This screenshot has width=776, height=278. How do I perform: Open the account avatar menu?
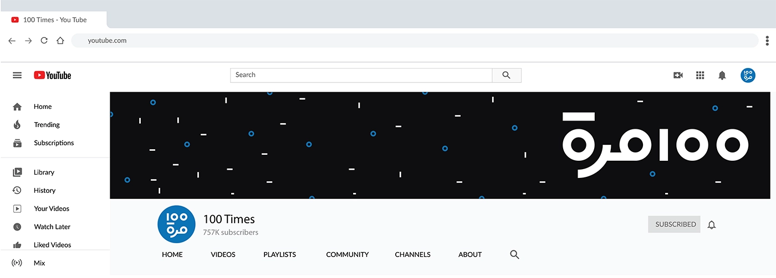[748, 75]
